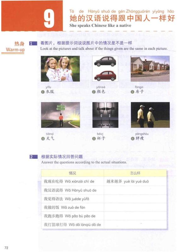
Task: Click the Chinese chapter title 她的汉语说得跟中国人一样好
Action: click(122, 18)
